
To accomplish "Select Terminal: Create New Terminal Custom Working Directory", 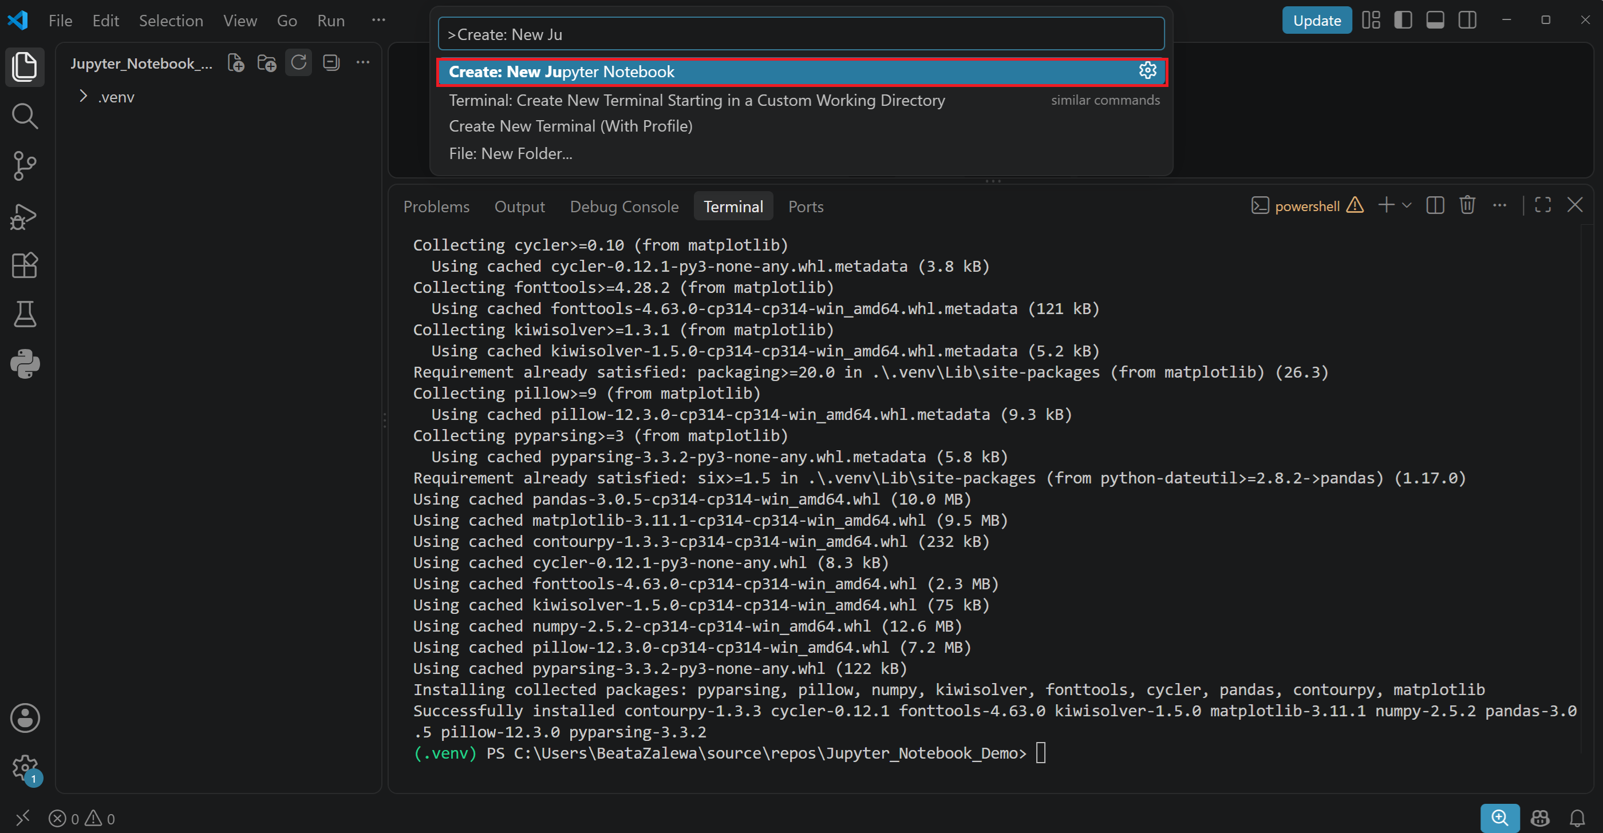I will 801,100.
